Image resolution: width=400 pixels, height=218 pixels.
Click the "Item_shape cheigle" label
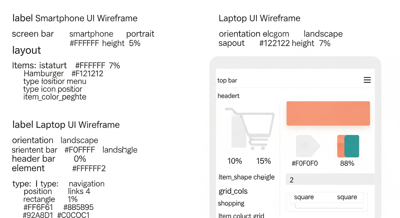[x=246, y=177]
